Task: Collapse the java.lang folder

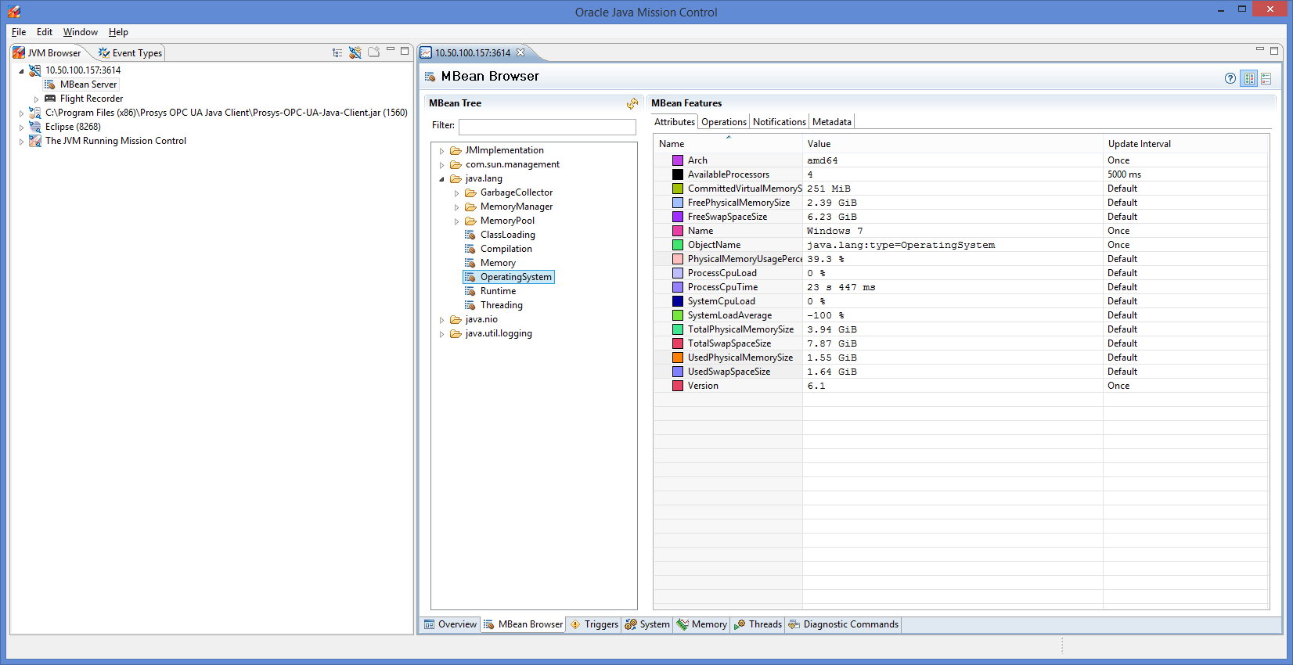Action: point(441,179)
